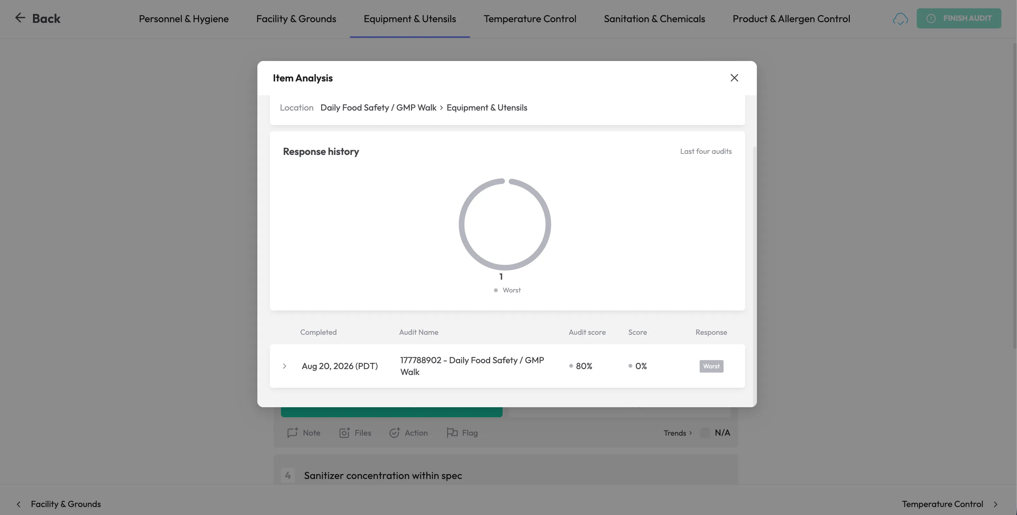Expand the Aug 20, 2026 audit row

284,366
